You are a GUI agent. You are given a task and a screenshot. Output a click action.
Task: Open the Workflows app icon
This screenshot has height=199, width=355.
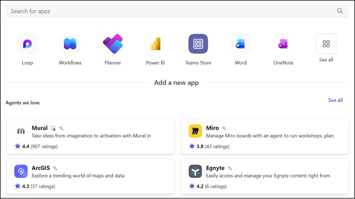click(x=70, y=44)
